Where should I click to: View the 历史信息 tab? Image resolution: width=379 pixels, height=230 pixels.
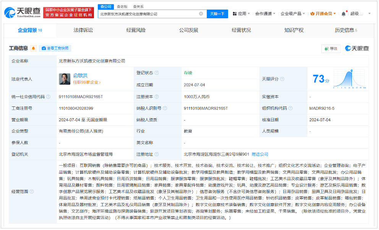tap(346, 30)
